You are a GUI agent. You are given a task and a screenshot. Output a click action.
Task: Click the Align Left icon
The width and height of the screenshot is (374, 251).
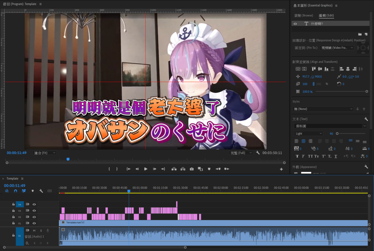341,69
